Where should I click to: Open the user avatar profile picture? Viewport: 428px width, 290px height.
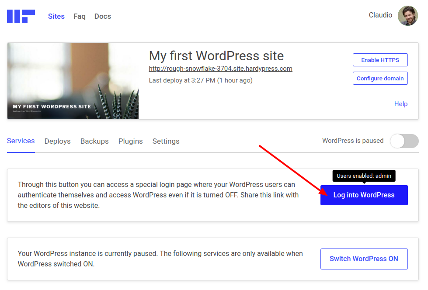(x=407, y=16)
